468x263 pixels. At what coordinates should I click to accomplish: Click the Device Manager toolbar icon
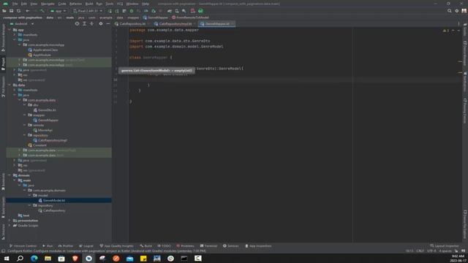tap(177, 11)
